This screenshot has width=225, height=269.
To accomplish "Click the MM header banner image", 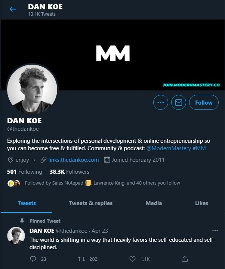I will pyautogui.click(x=112, y=53).
